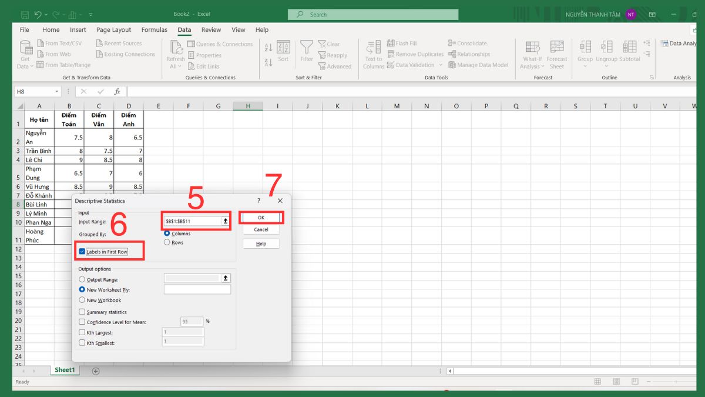Sort Z to A descending
The image size is (705, 397).
point(268,62)
